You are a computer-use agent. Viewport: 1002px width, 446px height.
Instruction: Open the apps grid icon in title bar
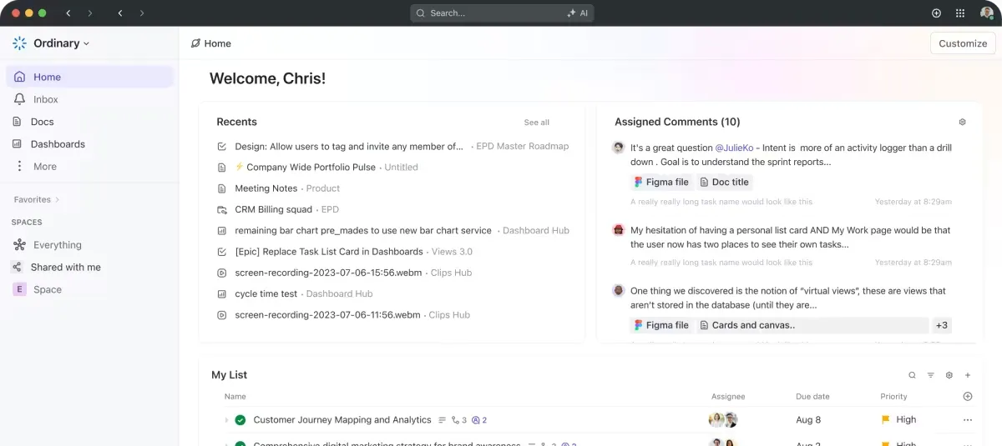pos(960,13)
